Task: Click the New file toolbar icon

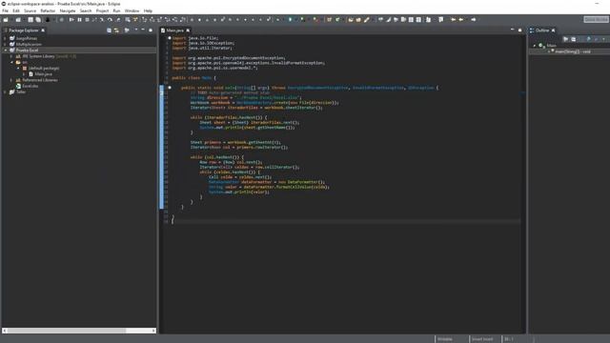Action: [x=6, y=19]
